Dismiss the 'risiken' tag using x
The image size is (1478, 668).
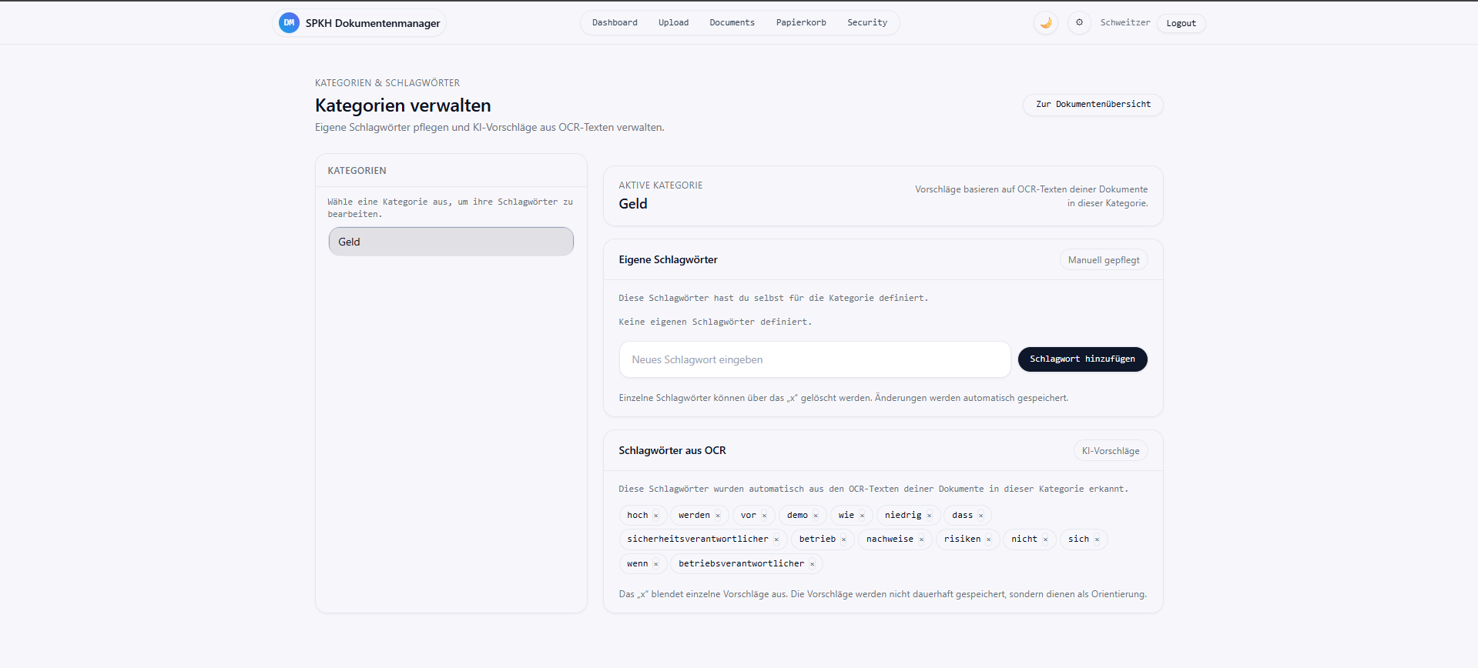pyautogui.click(x=989, y=539)
